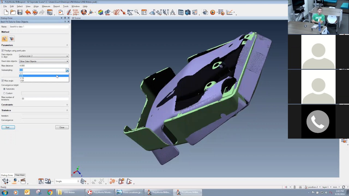The height and width of the screenshot is (196, 349).
Task: Click the orange play macro icon
Action: pos(213,12)
